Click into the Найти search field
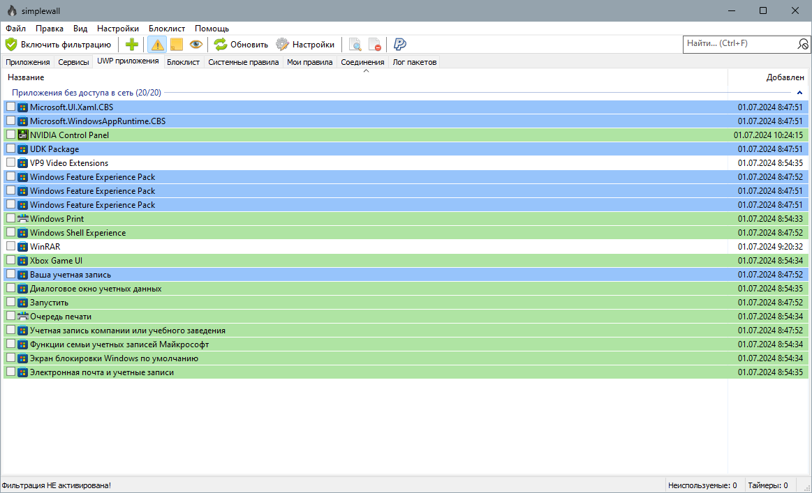The height and width of the screenshot is (493, 812). point(739,44)
